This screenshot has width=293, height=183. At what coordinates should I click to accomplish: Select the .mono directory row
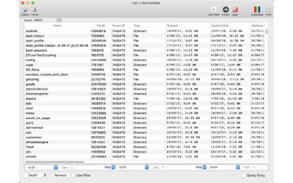pyautogui.click(x=145, y=113)
